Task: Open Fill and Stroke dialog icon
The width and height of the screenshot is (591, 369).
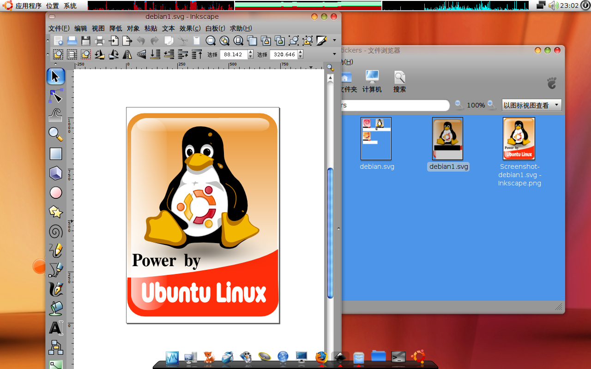Action: tap(321, 41)
